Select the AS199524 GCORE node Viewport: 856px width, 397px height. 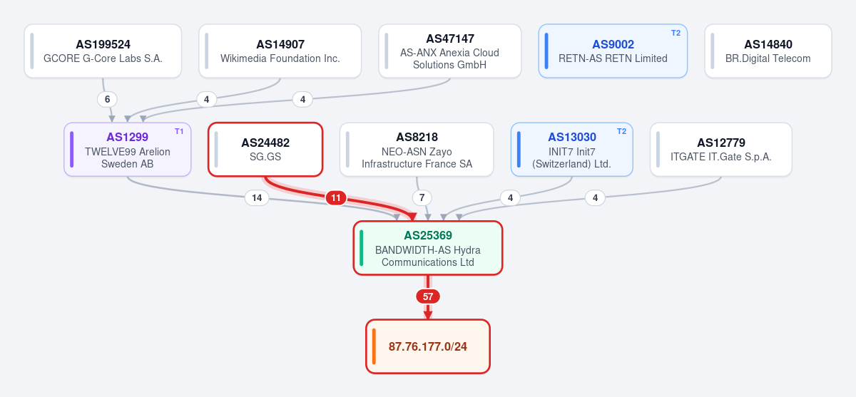pos(103,51)
